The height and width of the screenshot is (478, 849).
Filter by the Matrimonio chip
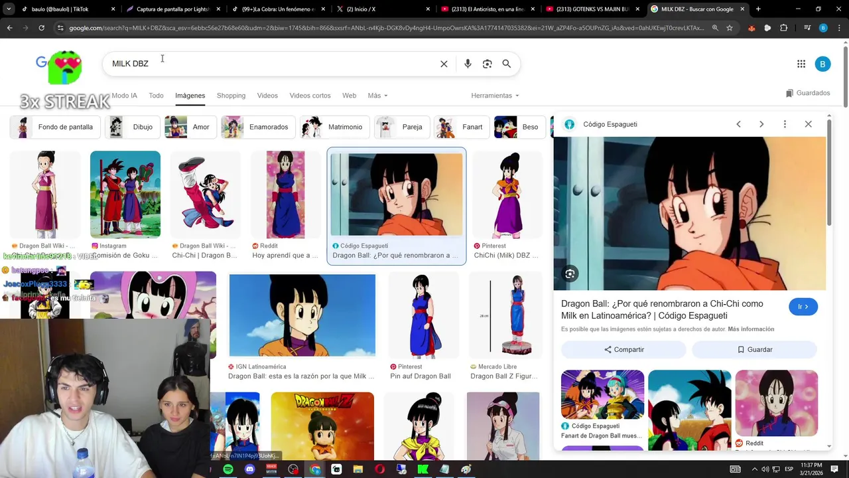(x=335, y=127)
